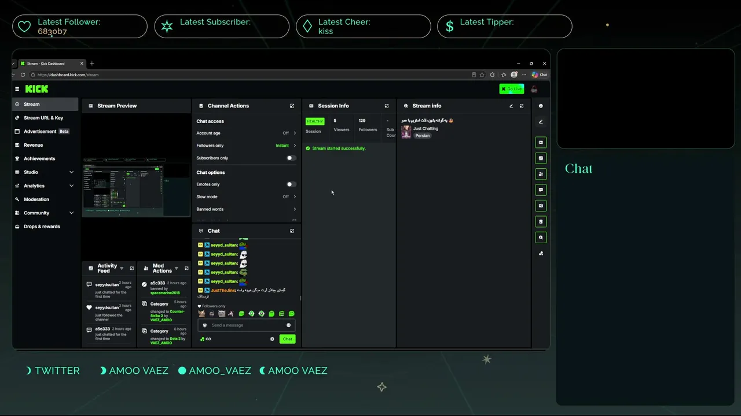Open Moderation page
This screenshot has height=416, width=741.
pyautogui.click(x=45, y=199)
